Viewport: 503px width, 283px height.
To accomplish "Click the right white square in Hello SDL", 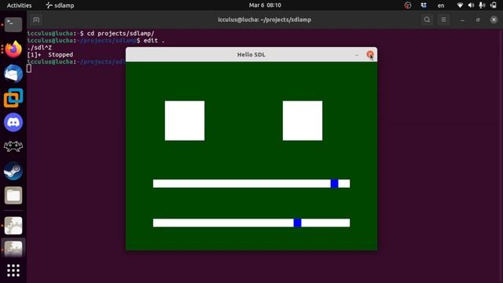I will pyautogui.click(x=303, y=120).
